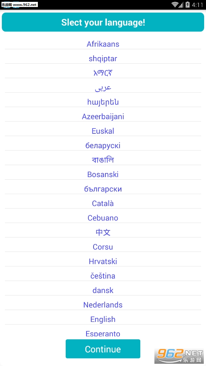206x366 pixels.
Task: Select Català language entry
Action: [x=103, y=203]
